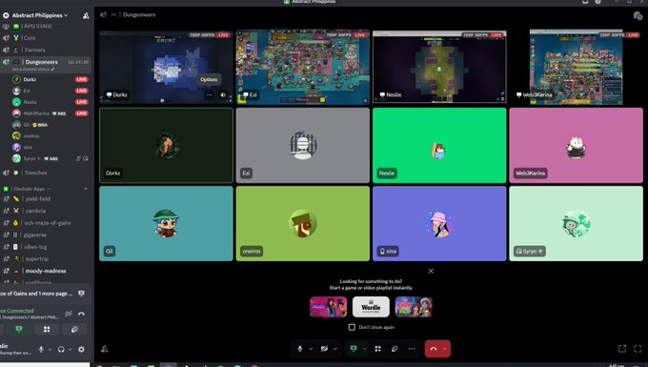This screenshot has height=367, width=648.
Task: Open camera options arrow in call bar
Action: 335,349
